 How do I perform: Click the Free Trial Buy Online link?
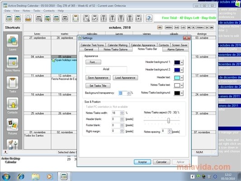pos(189,18)
